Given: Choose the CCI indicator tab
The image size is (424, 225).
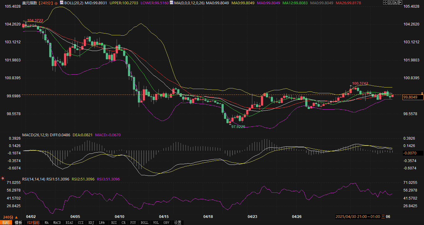Looking at the screenshot, I should click(x=81, y=223).
